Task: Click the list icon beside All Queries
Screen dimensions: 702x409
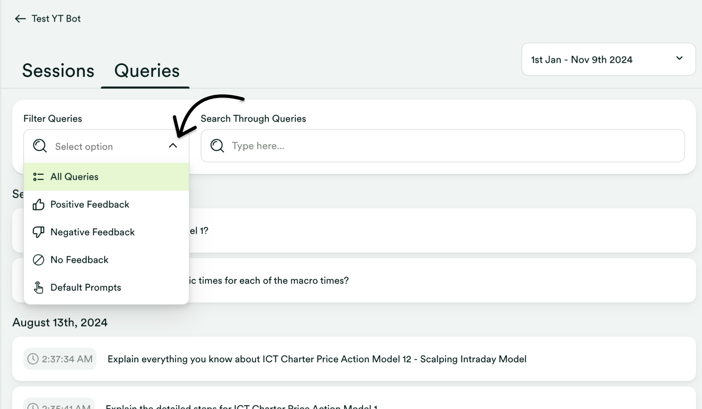Action: tap(39, 177)
